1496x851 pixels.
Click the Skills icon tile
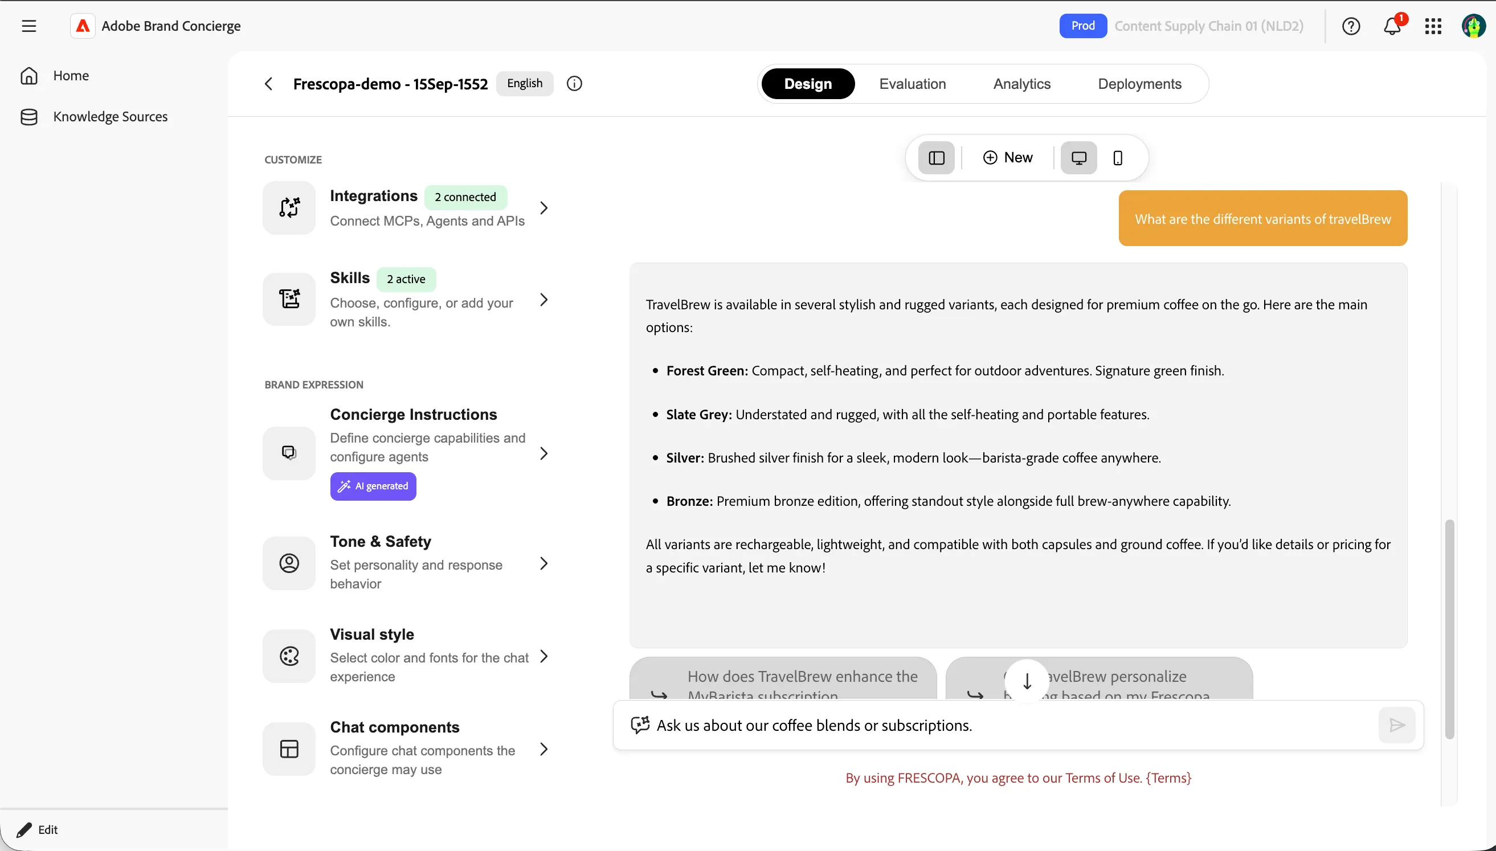click(x=289, y=299)
